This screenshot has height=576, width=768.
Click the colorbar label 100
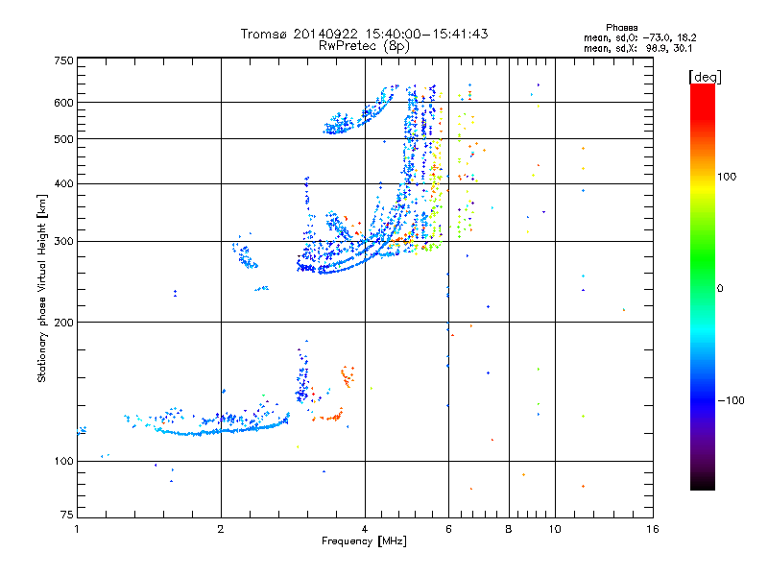pos(727,177)
